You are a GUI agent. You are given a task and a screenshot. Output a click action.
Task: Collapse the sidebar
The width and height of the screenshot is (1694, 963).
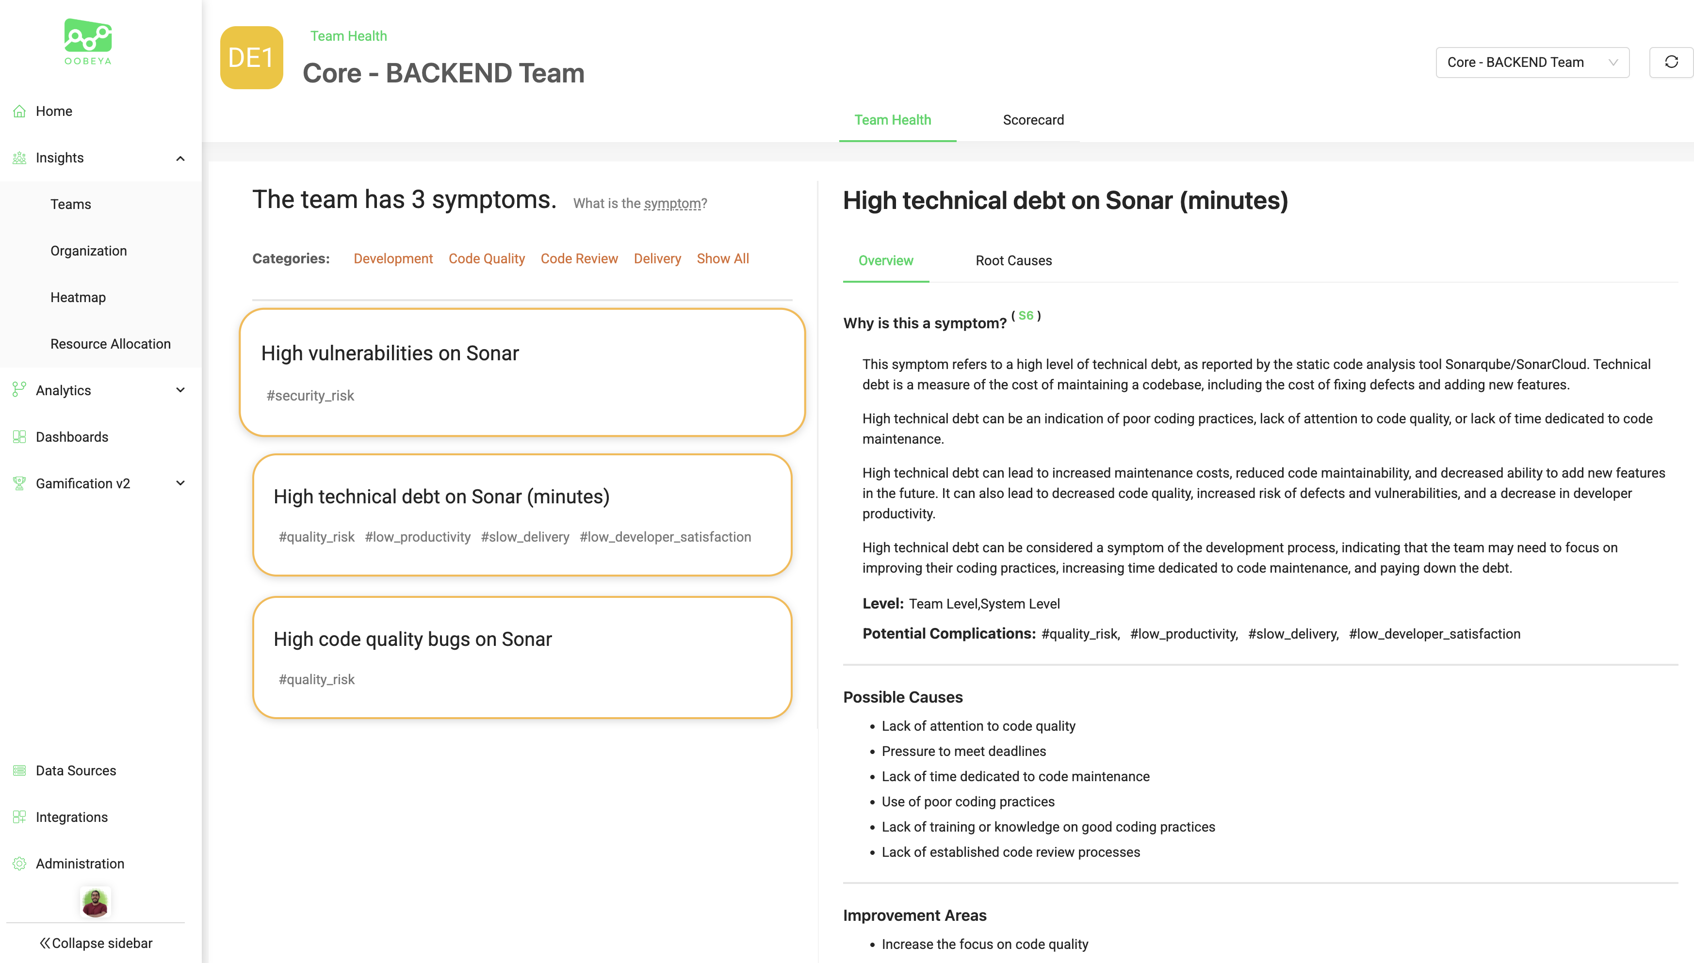coord(96,943)
